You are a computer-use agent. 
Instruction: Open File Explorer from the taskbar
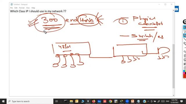click(71, 101)
